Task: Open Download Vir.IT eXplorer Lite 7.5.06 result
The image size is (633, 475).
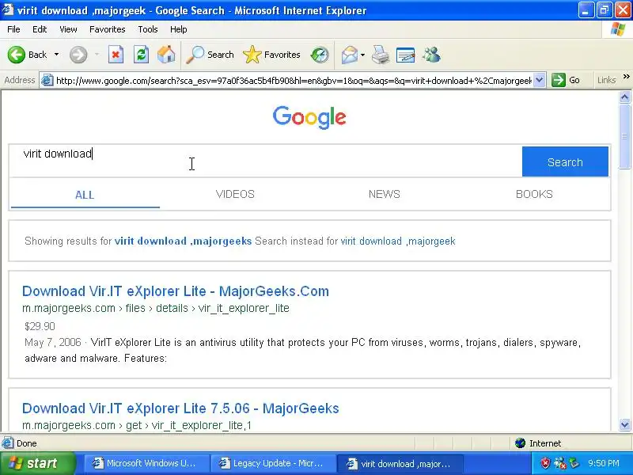Action: (x=180, y=408)
